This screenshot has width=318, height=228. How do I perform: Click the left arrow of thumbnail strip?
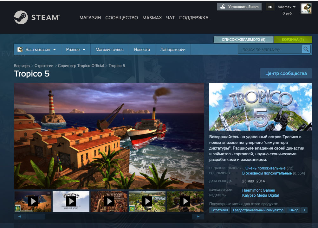coord(20,217)
